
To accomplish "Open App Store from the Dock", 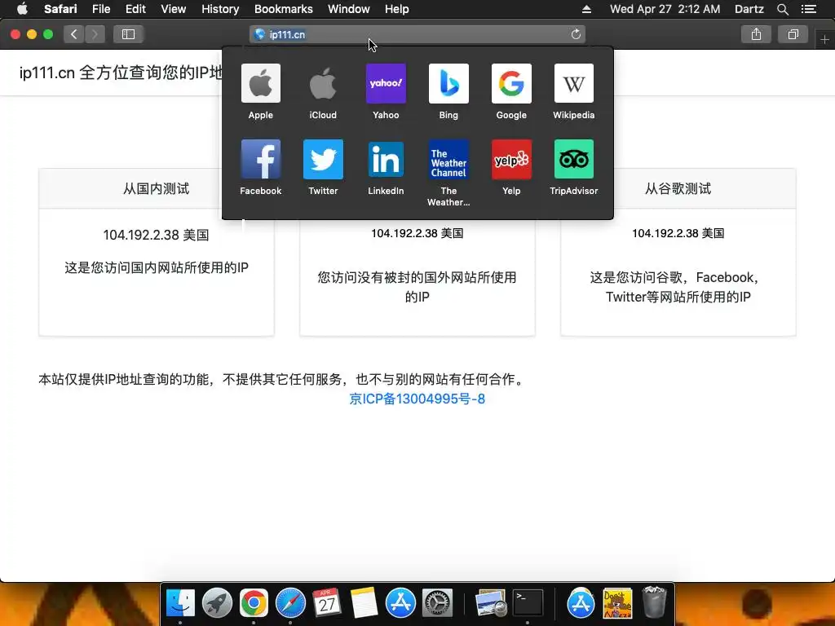I will (400, 603).
